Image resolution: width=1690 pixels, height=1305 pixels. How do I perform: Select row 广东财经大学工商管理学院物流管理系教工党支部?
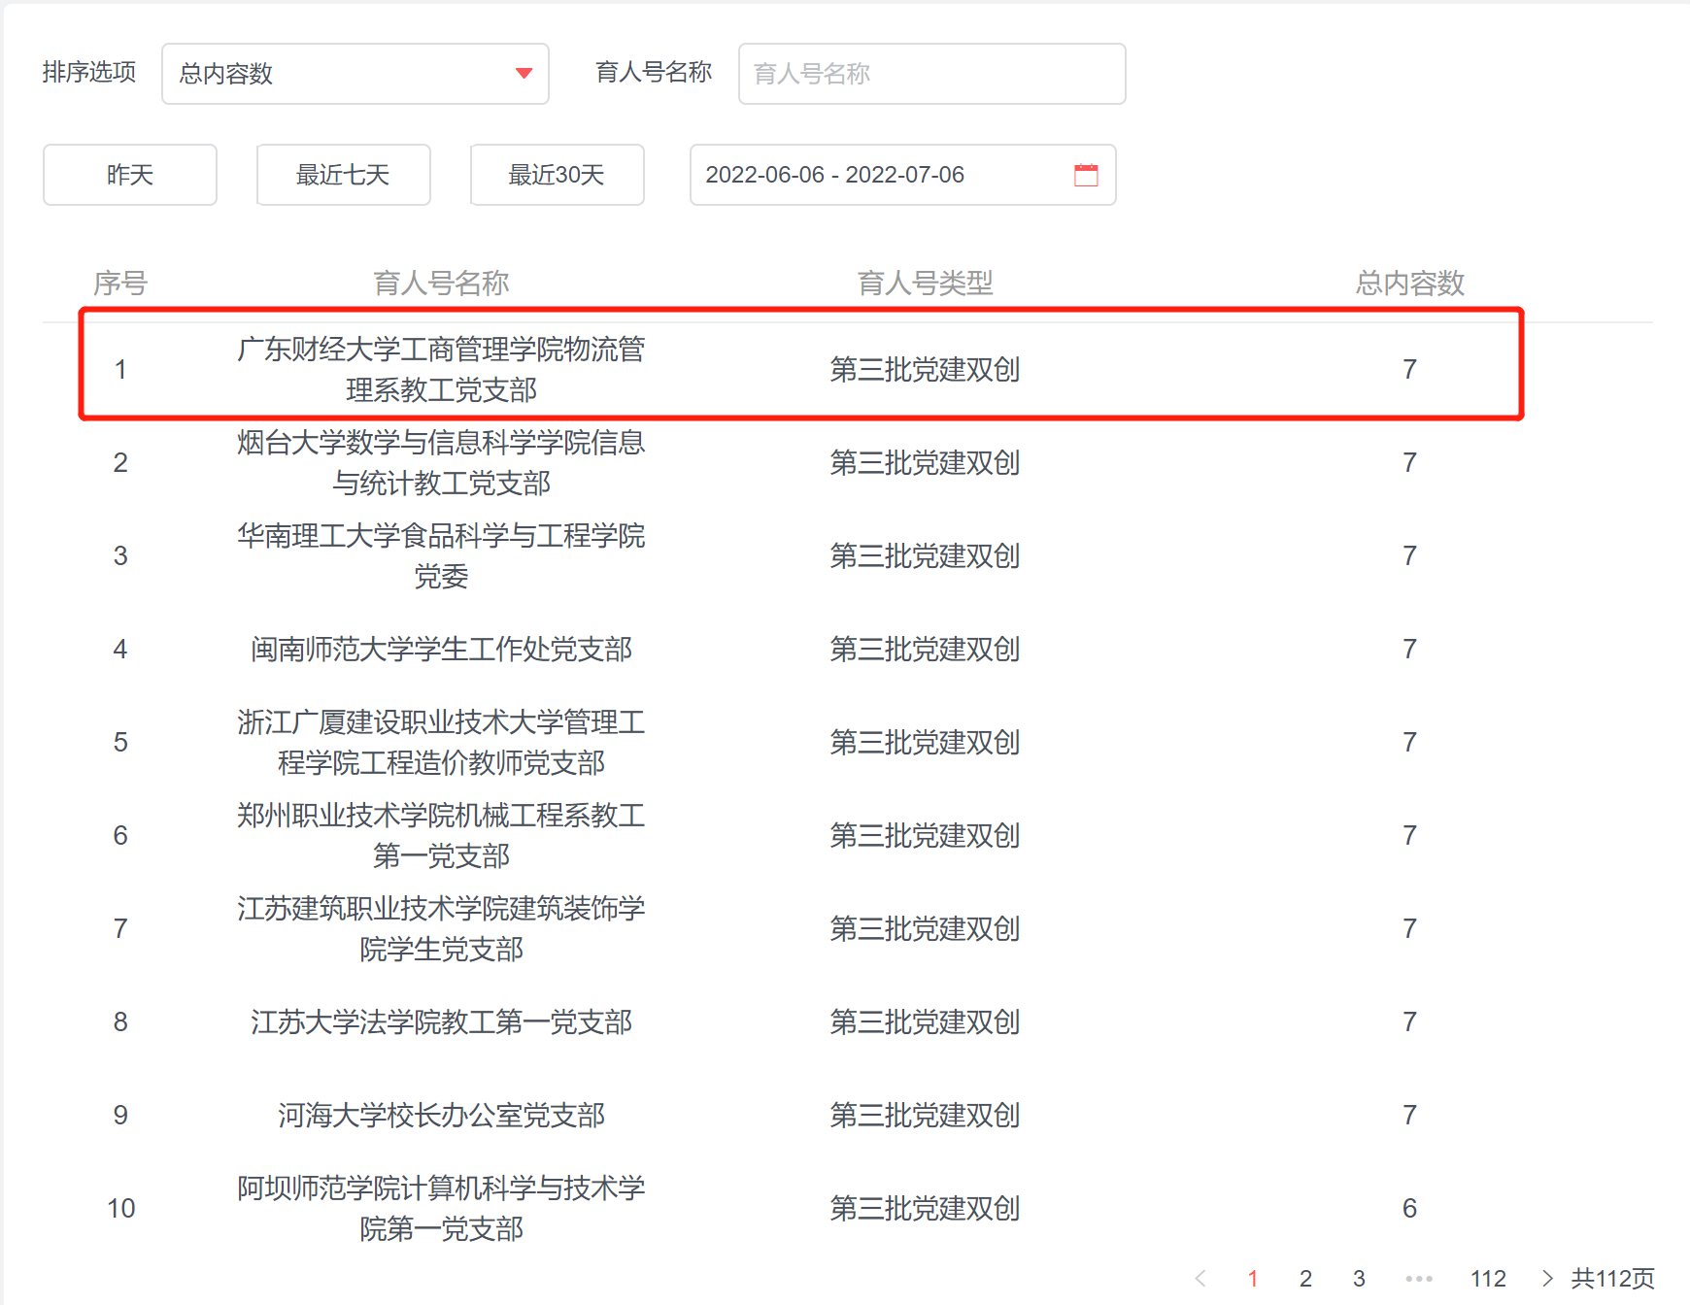[x=441, y=369]
